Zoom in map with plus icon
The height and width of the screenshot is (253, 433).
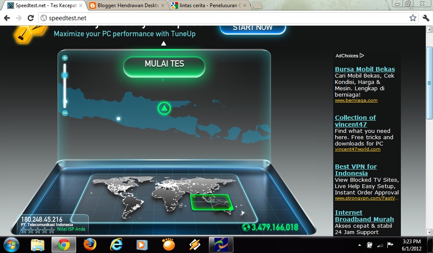pos(65,58)
